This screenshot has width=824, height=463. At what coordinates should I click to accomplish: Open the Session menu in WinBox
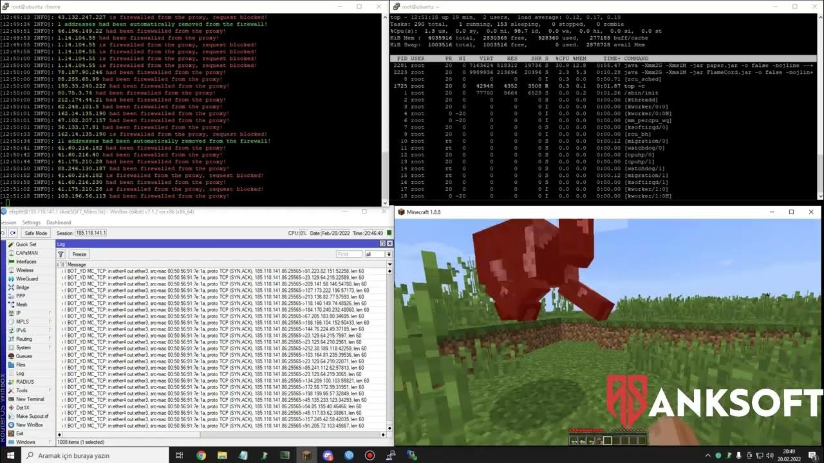point(8,222)
